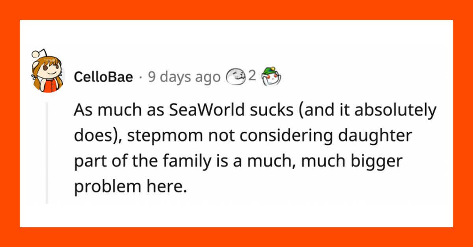This screenshot has height=247, width=473.
Task: Click the red eyes of the award Snoo
Action: (272, 76)
